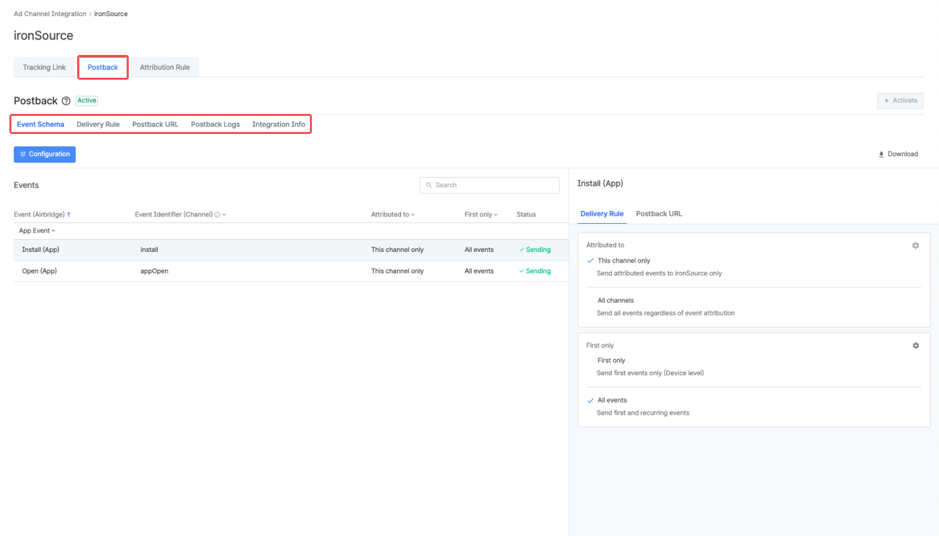Click the blue Configuration button
Viewport: 939px width, 536px height.
pyautogui.click(x=45, y=154)
